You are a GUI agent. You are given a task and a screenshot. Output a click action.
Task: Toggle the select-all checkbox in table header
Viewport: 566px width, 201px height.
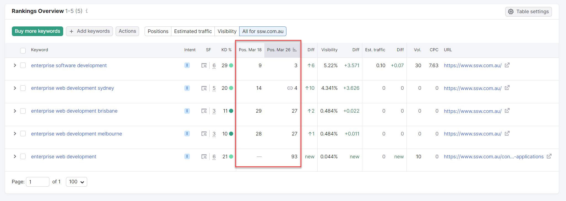pyautogui.click(x=23, y=50)
